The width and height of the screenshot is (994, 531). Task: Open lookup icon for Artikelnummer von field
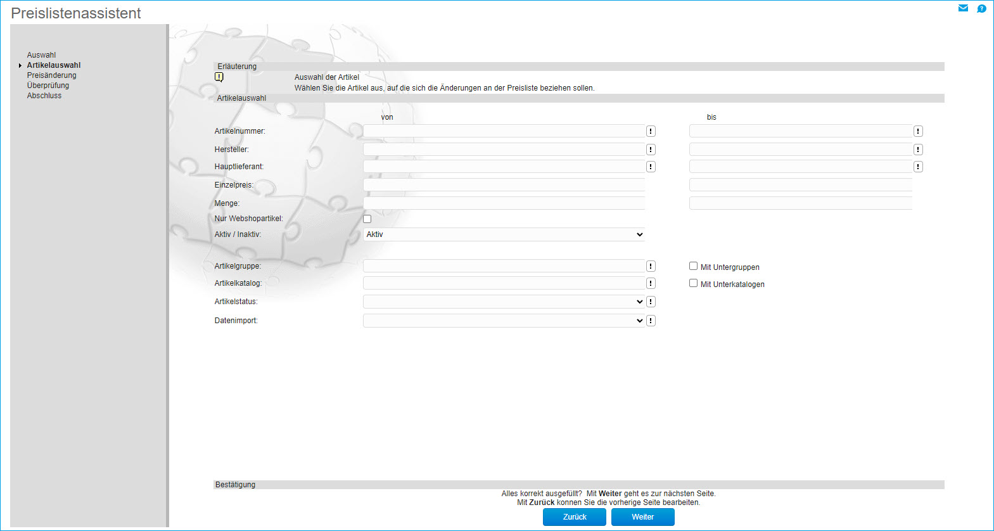651,131
